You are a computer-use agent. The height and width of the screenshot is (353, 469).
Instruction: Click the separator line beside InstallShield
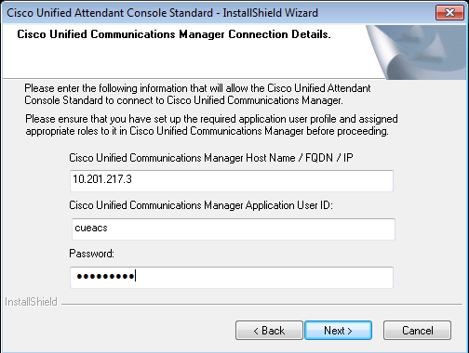pos(261,304)
